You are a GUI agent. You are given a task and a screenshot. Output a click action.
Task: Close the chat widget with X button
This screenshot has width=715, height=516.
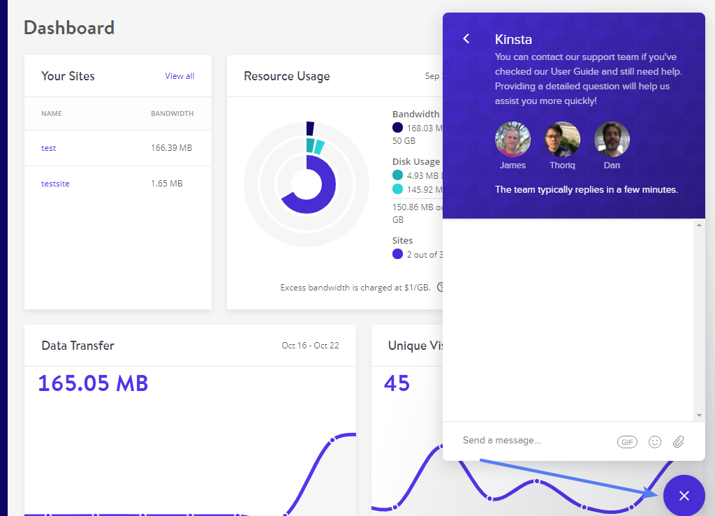click(684, 496)
